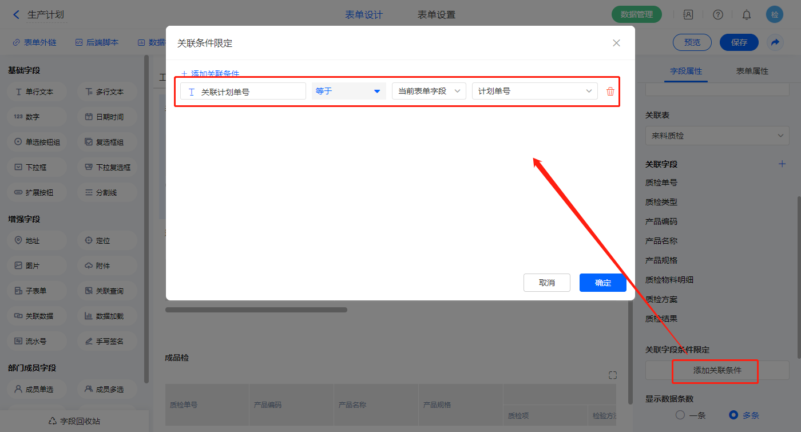Expand the 当前表单字段 dropdown

click(429, 91)
